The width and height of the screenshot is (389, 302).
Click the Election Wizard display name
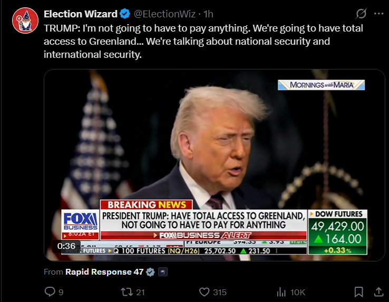[80, 14]
